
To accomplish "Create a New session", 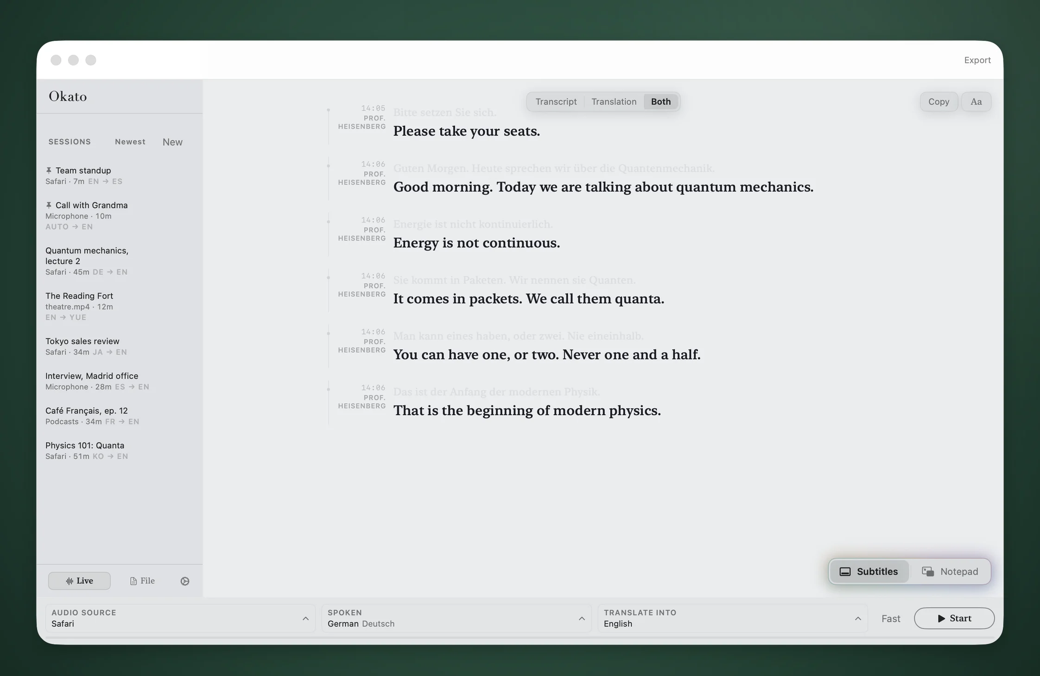I will pyautogui.click(x=172, y=142).
